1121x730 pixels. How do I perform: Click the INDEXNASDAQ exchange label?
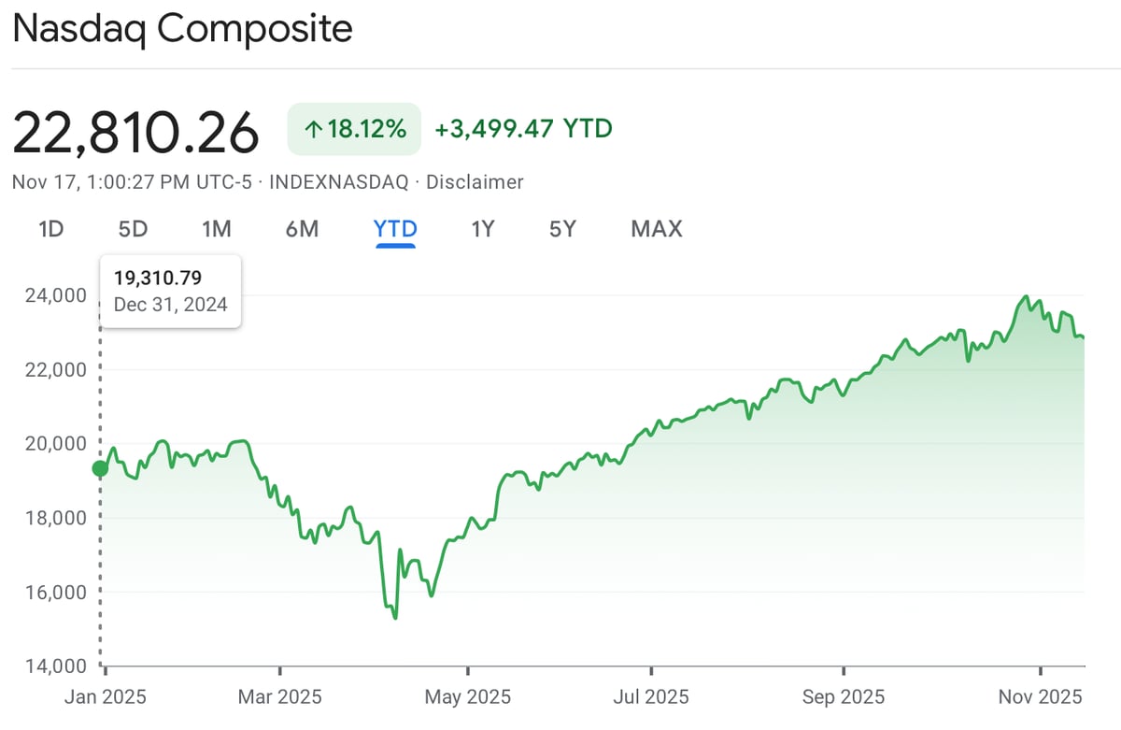[x=338, y=182]
